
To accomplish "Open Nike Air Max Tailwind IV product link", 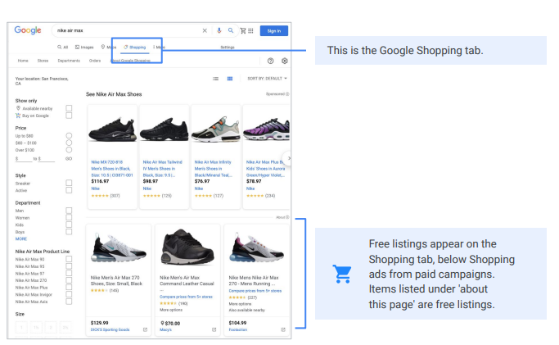I will (x=163, y=168).
